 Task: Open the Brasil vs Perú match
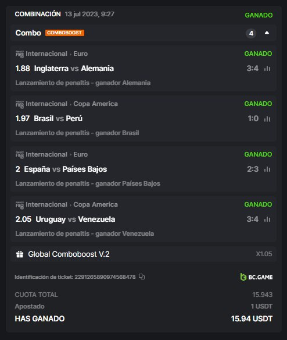point(58,119)
